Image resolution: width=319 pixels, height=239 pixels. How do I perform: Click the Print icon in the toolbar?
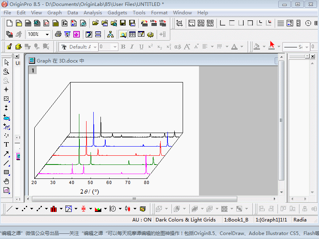[x=58, y=34]
